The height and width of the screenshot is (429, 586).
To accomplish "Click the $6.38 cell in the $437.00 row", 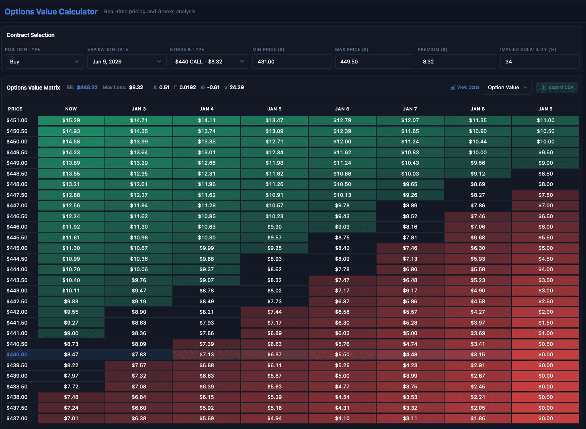I will click(139, 419).
